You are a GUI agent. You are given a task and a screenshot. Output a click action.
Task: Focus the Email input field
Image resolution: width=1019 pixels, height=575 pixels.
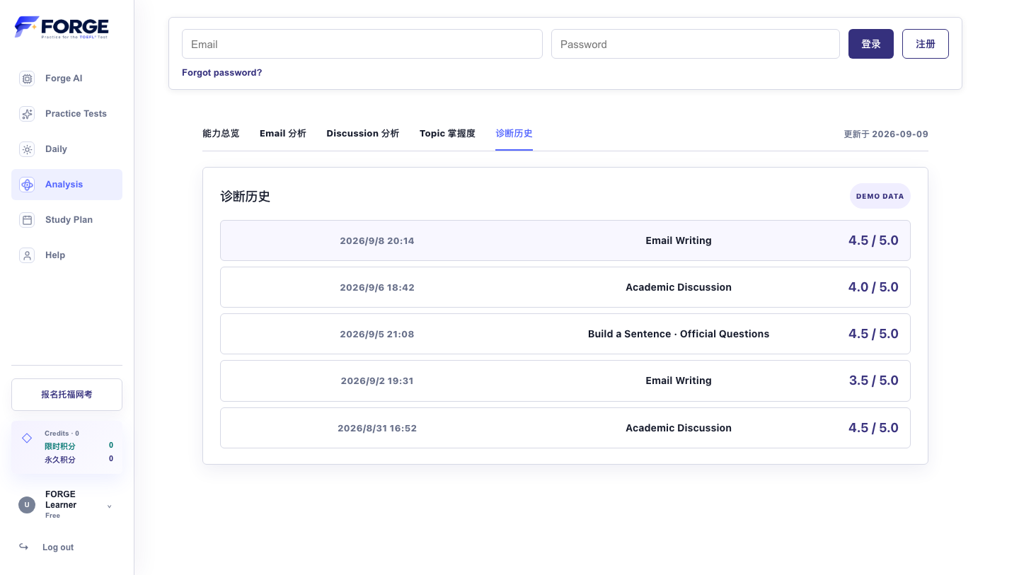pos(362,44)
